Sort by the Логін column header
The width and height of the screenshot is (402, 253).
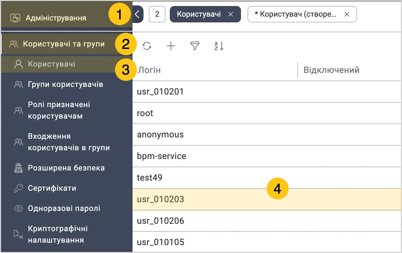(149, 70)
